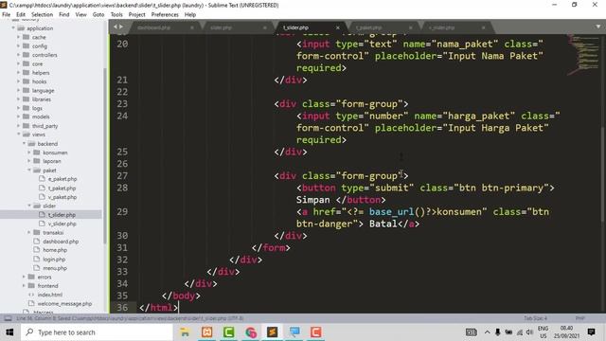606x341 pixels.
Task: Collapse the application folder arrow
Action: 13,28
